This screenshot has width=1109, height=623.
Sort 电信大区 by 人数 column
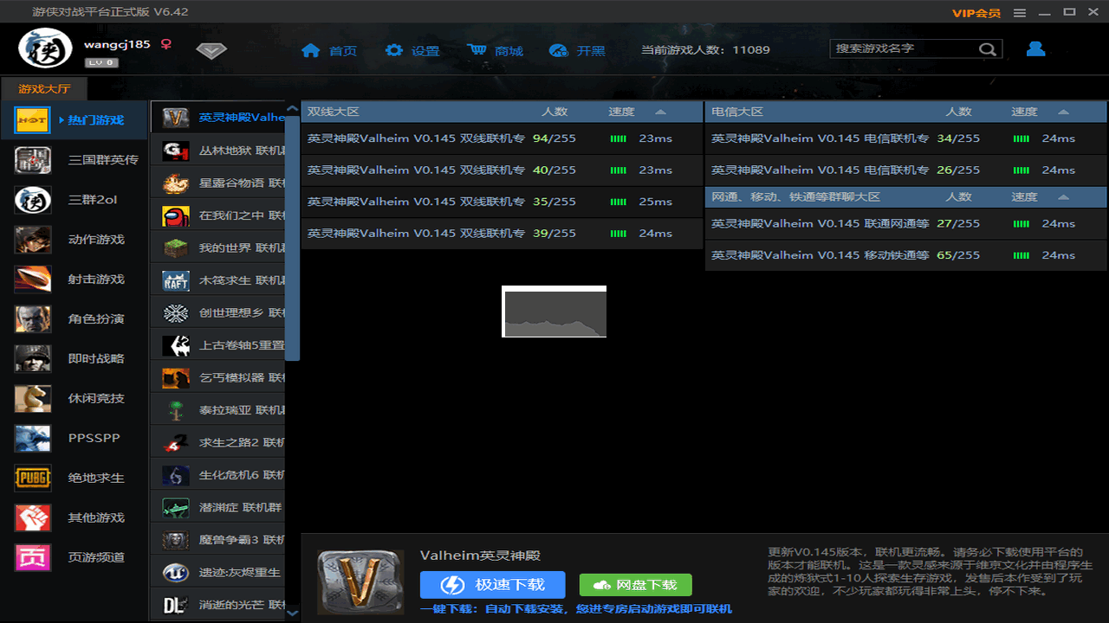(x=958, y=112)
